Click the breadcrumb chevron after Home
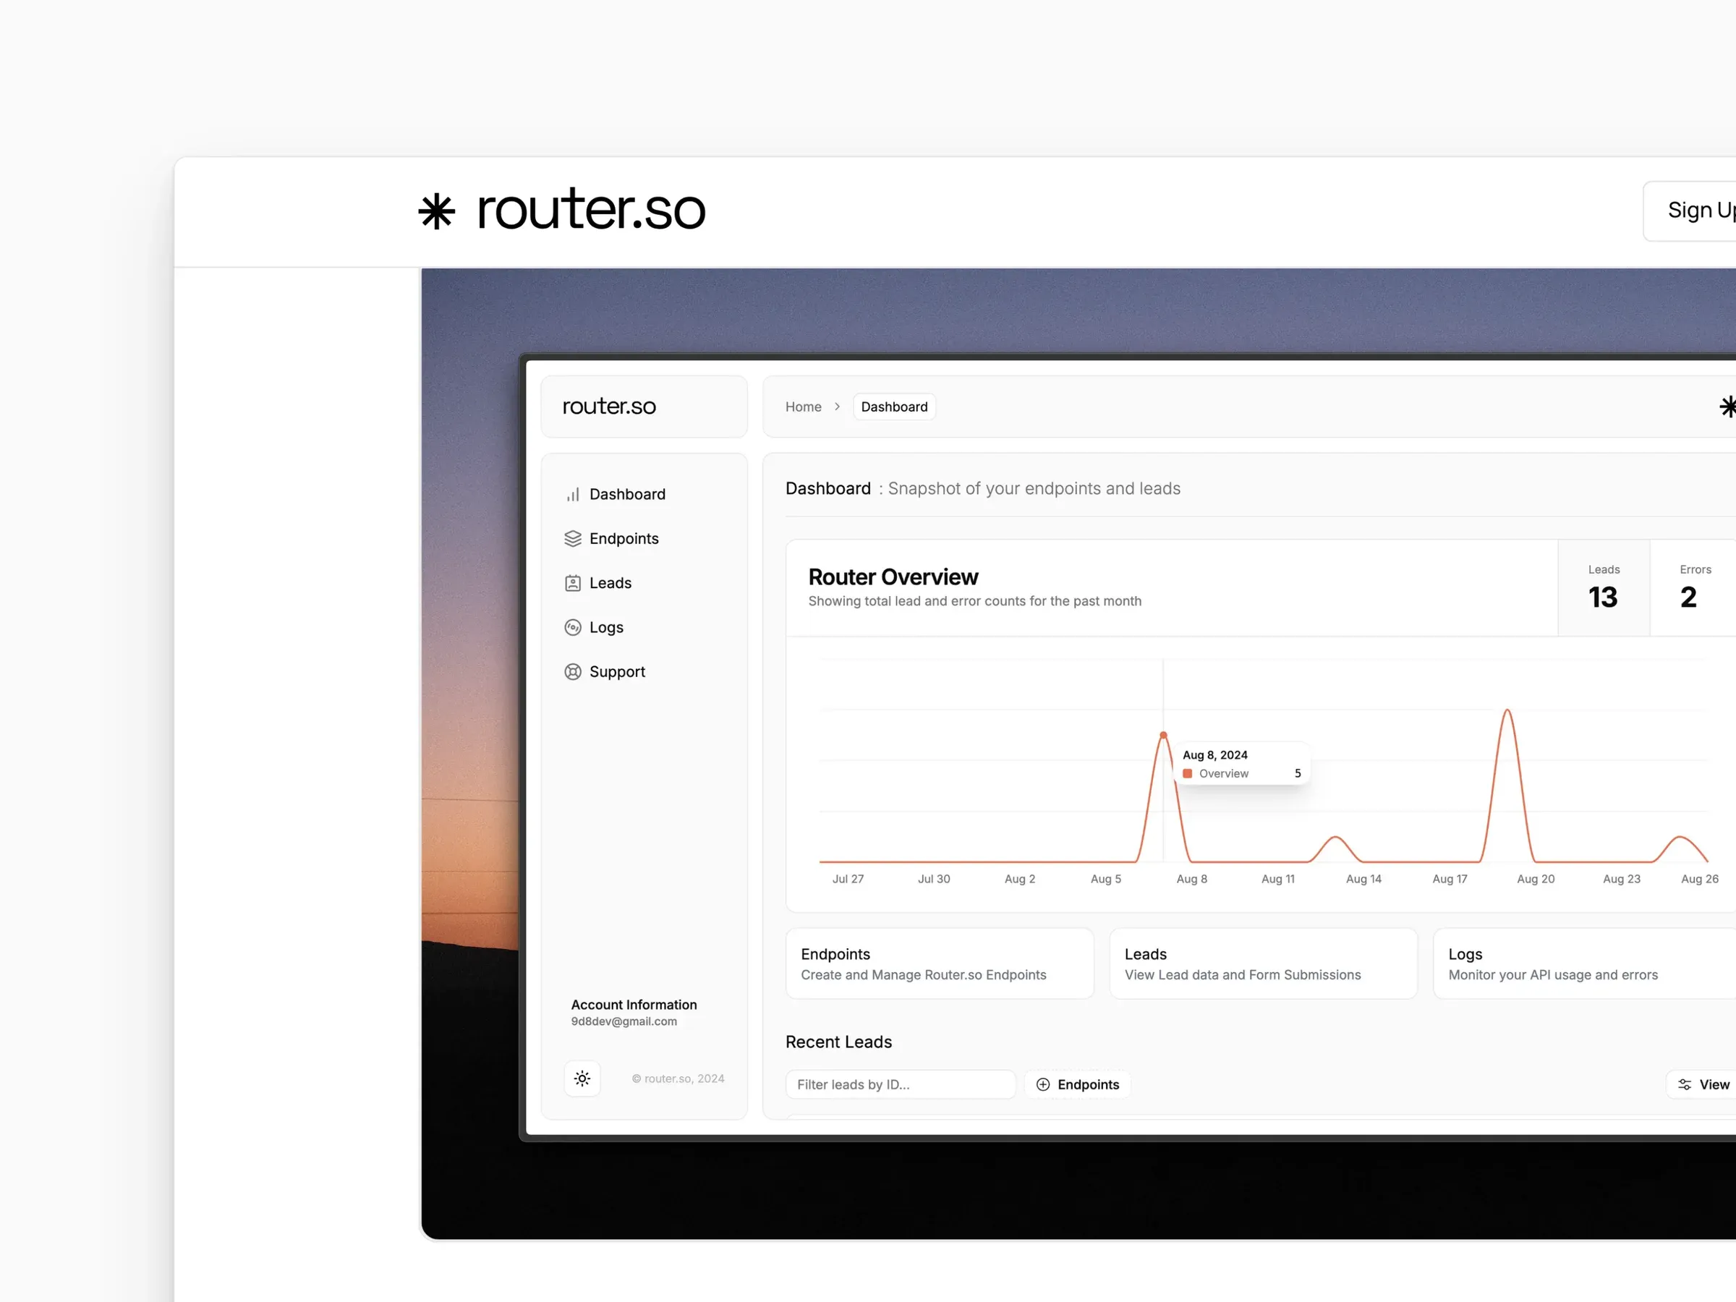Screen dimensions: 1736x1302 [x=838, y=407]
